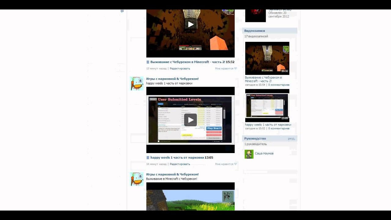
Task: Open dark album thumbnail at sidebar top
Action: (255, 16)
